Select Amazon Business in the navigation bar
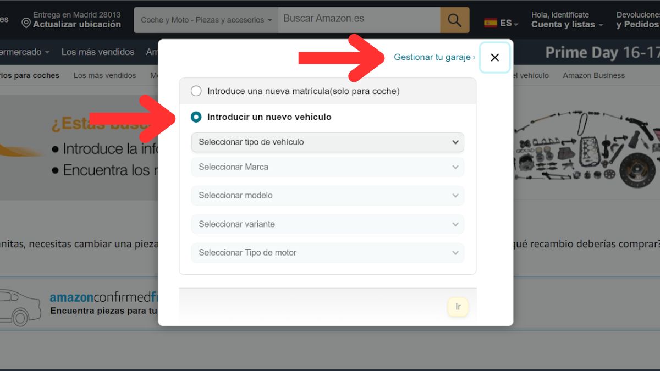The image size is (660, 371). click(593, 75)
